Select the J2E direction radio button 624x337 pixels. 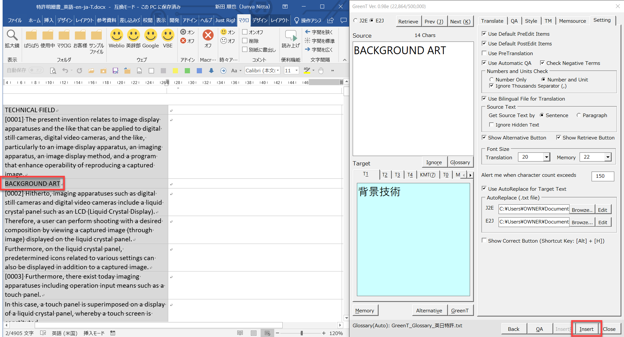(x=356, y=20)
